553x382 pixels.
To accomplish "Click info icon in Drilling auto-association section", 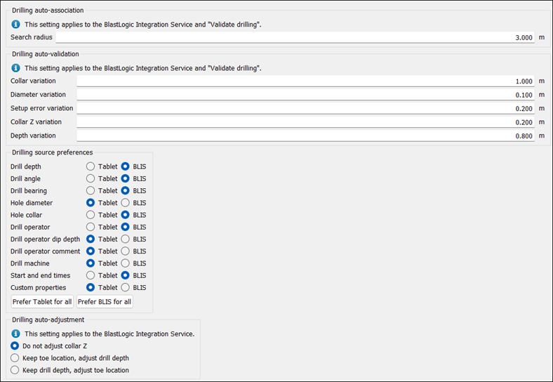I will (x=15, y=24).
